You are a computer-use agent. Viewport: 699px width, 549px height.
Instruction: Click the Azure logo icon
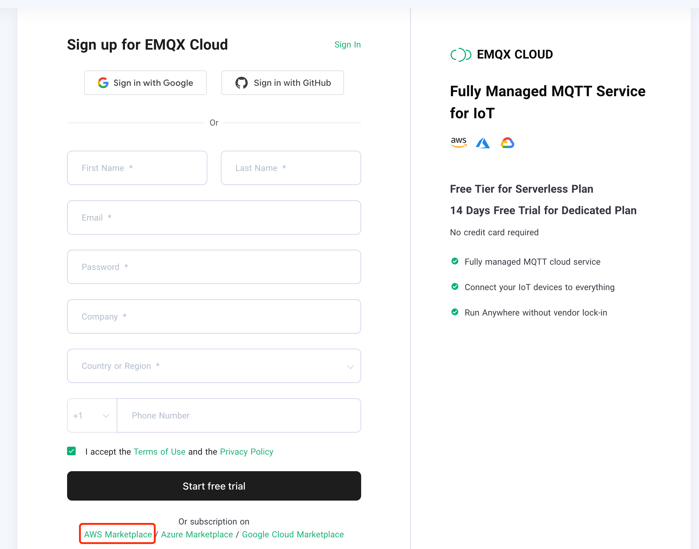[x=483, y=143]
